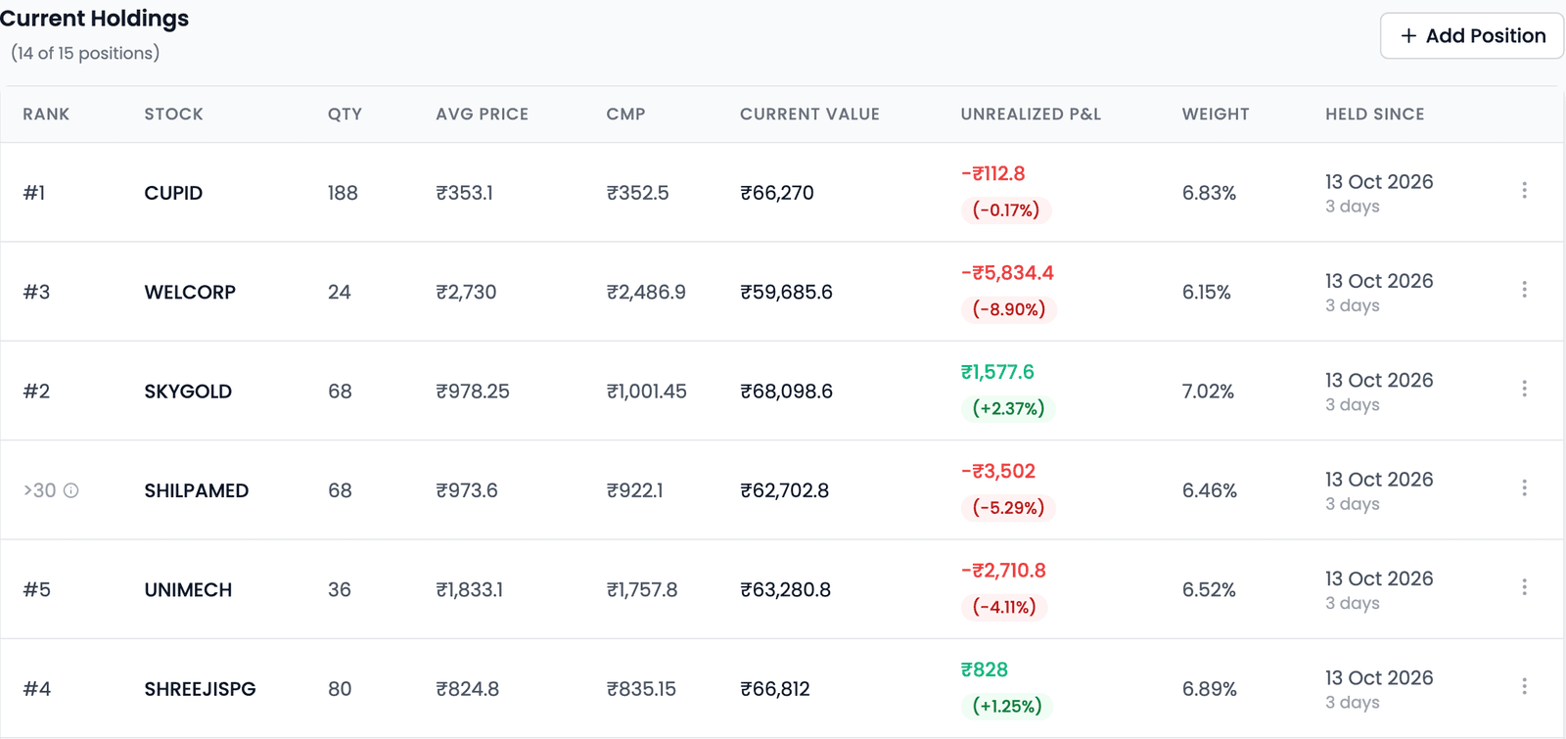Screen dimensions: 1566x739
Task: Sort by the RANK column header
Action: tap(46, 115)
